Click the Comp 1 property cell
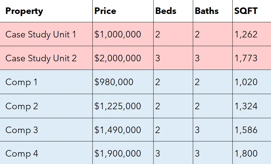 (22, 82)
